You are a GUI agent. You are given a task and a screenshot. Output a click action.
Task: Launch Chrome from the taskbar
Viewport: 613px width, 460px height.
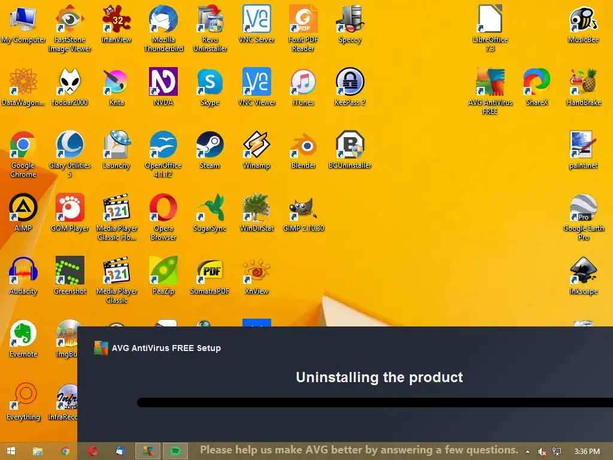click(x=65, y=451)
